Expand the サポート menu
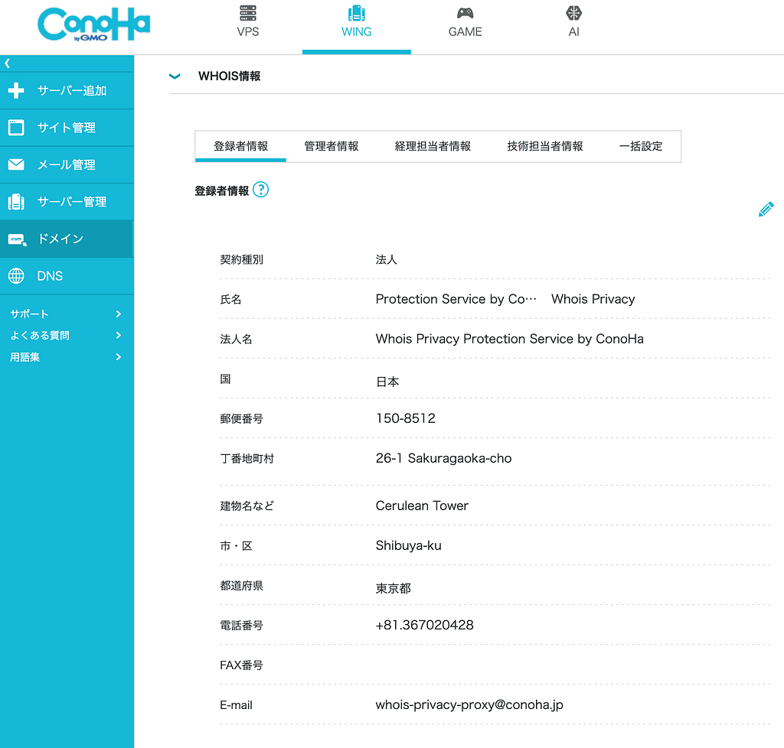The image size is (784, 748). pos(67,314)
